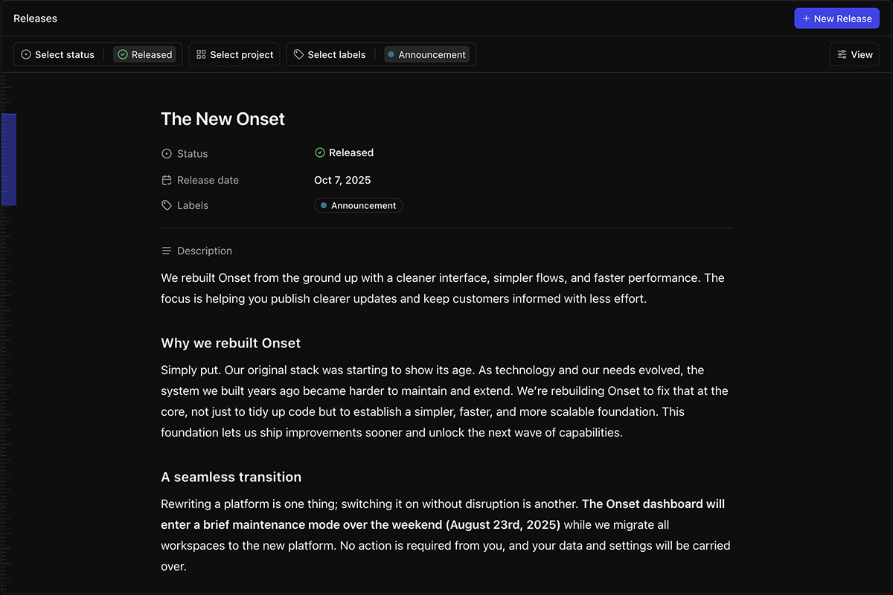Screen dimensions: 893x595
Task: Click the tag icon beside Select labels
Action: click(x=298, y=54)
